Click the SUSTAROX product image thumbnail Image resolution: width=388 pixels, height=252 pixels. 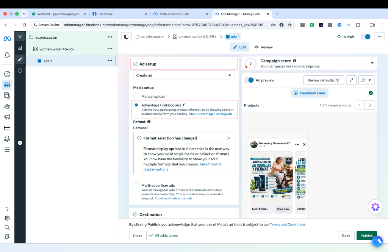(x=271, y=178)
